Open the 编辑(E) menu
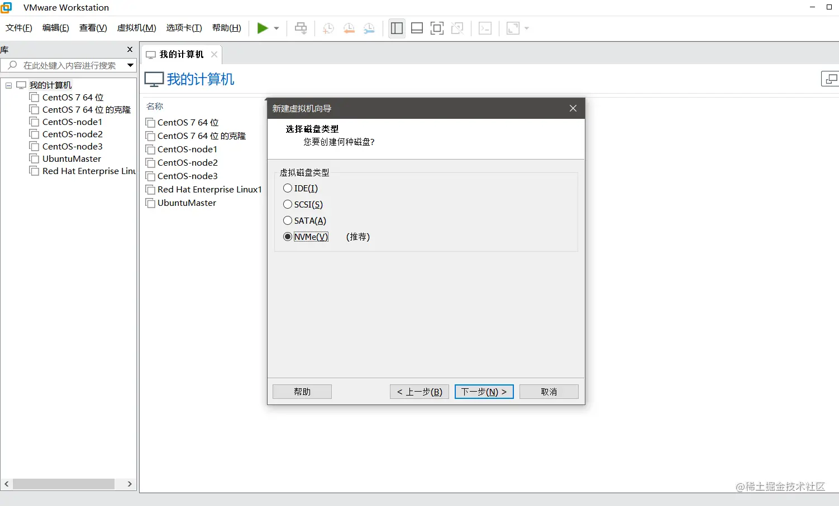This screenshot has width=839, height=506. [x=56, y=28]
